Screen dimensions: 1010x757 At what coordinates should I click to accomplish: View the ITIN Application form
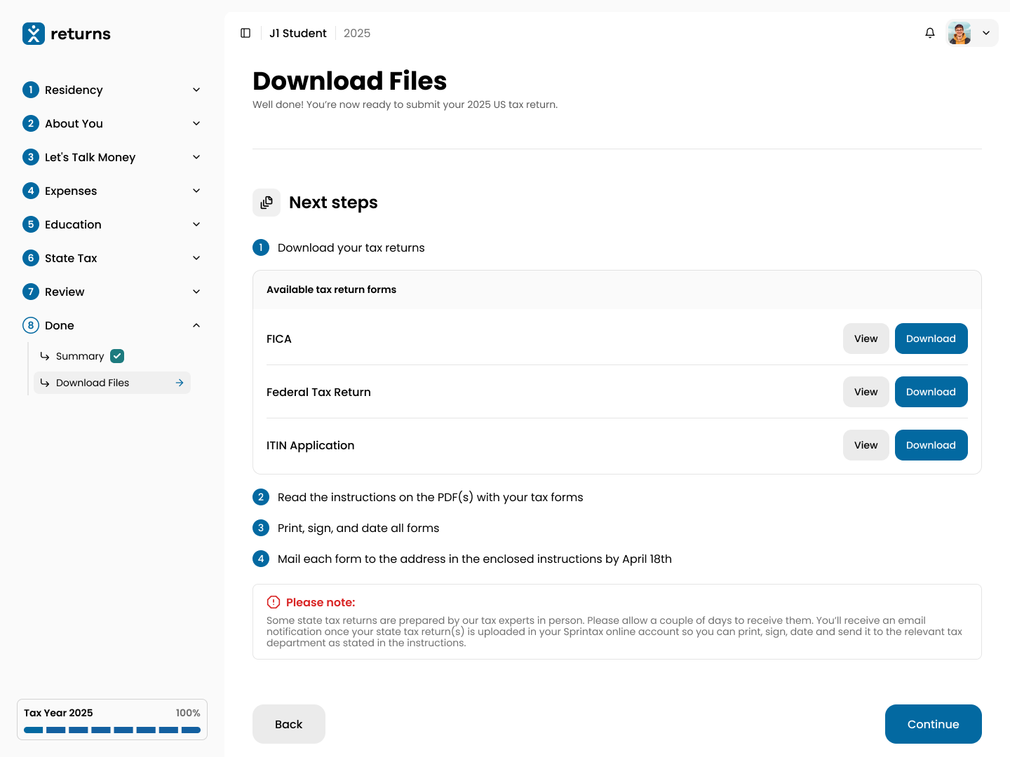click(x=866, y=445)
